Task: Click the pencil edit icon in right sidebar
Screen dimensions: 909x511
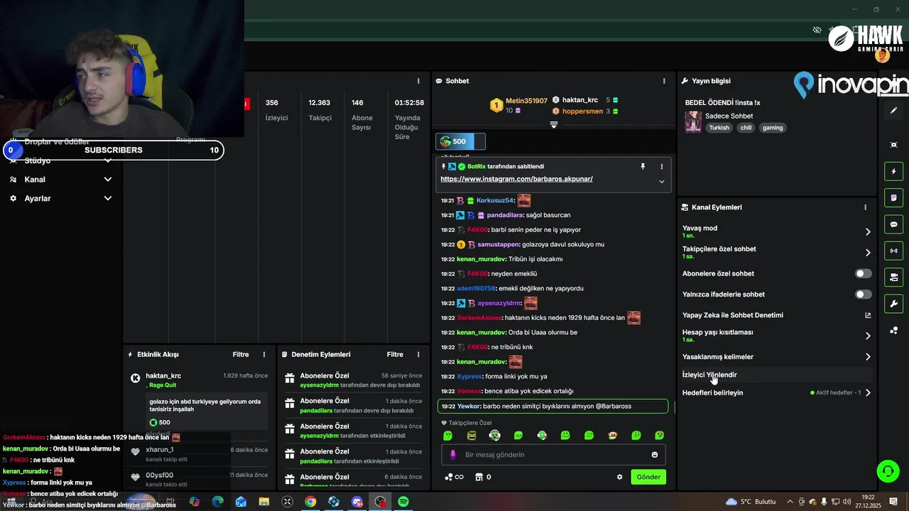Action: pos(893,111)
